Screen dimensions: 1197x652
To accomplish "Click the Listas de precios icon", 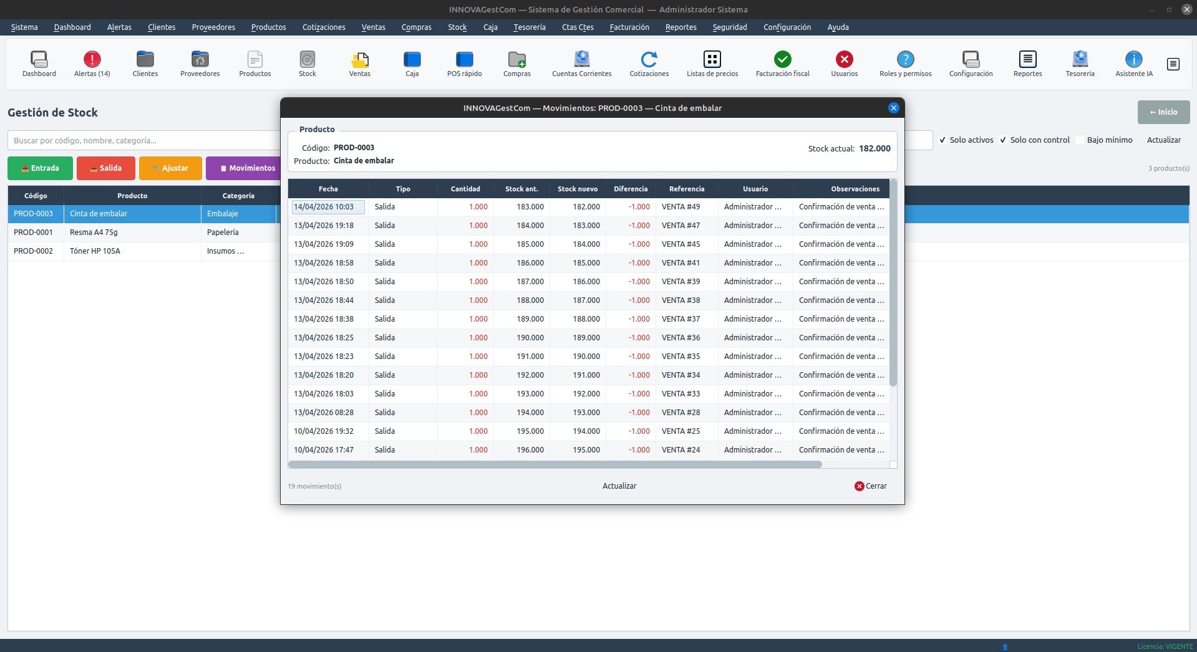I will tap(712, 64).
